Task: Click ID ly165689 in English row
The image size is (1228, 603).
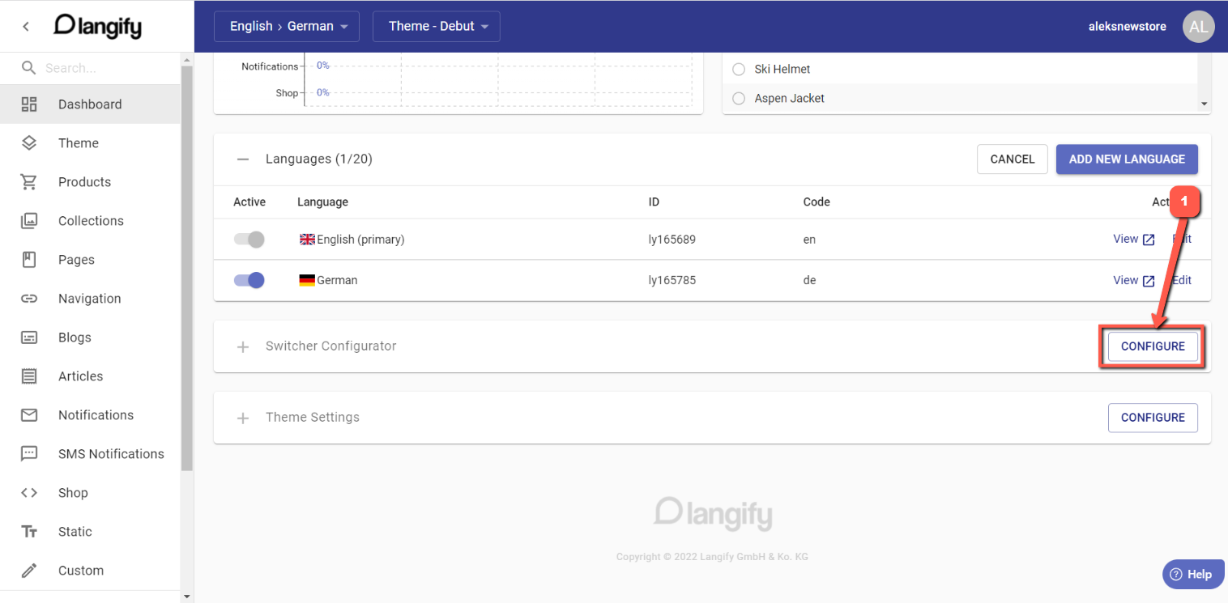Action: [672, 240]
